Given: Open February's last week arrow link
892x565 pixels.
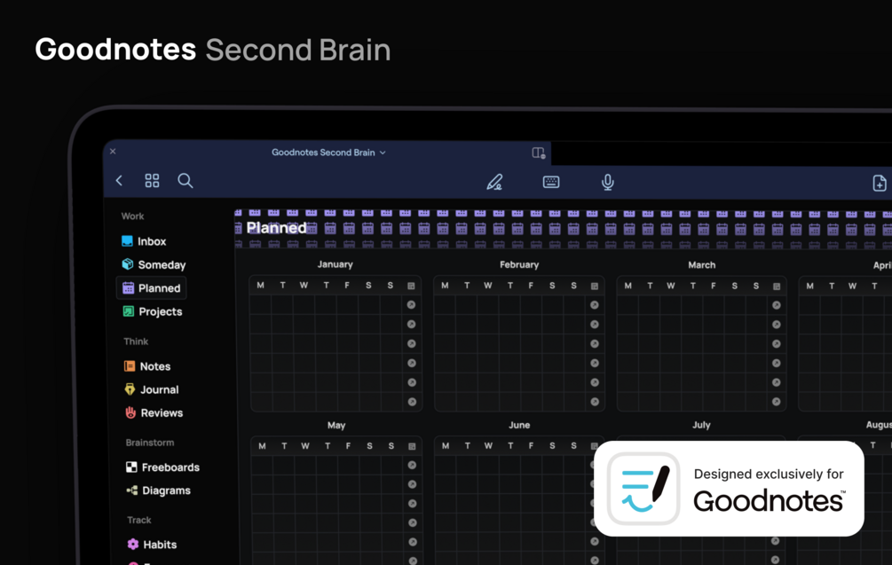Looking at the screenshot, I should [595, 402].
